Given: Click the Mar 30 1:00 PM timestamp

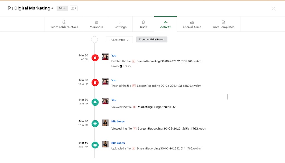Looking at the screenshot, I should coord(84,57).
